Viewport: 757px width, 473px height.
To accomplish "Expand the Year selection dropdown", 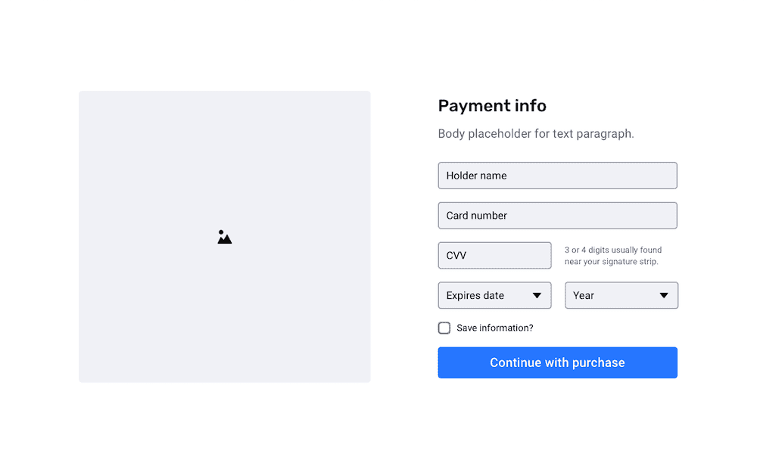I will click(621, 295).
